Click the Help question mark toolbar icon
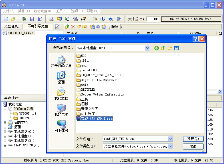 coord(111,19)
